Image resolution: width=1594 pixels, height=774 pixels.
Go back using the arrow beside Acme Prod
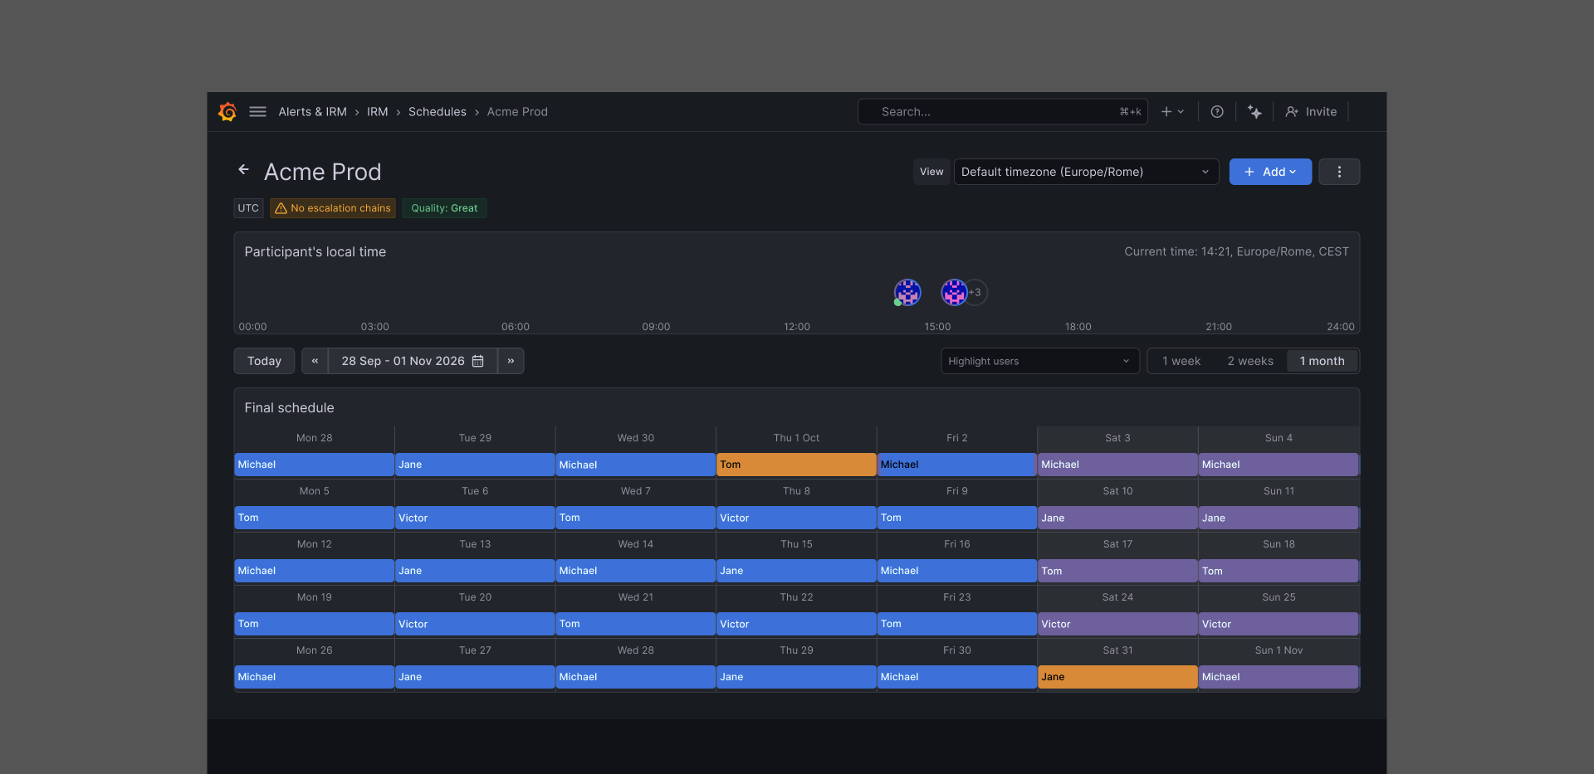[244, 169]
